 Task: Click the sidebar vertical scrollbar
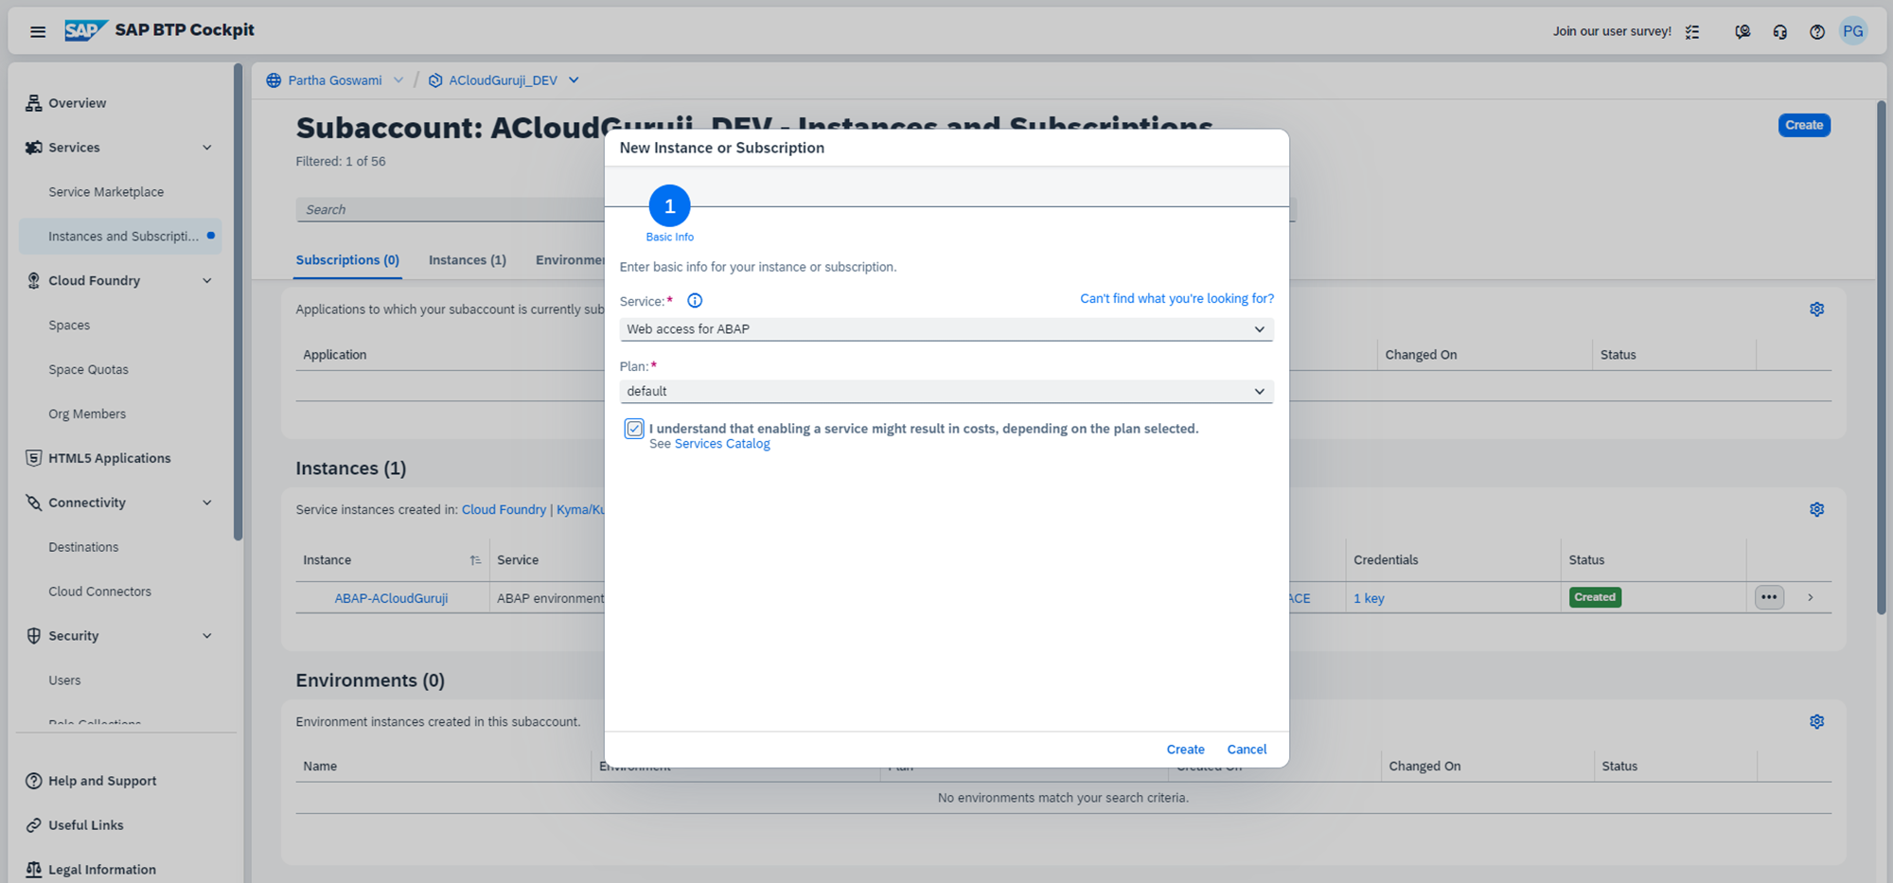(x=239, y=303)
